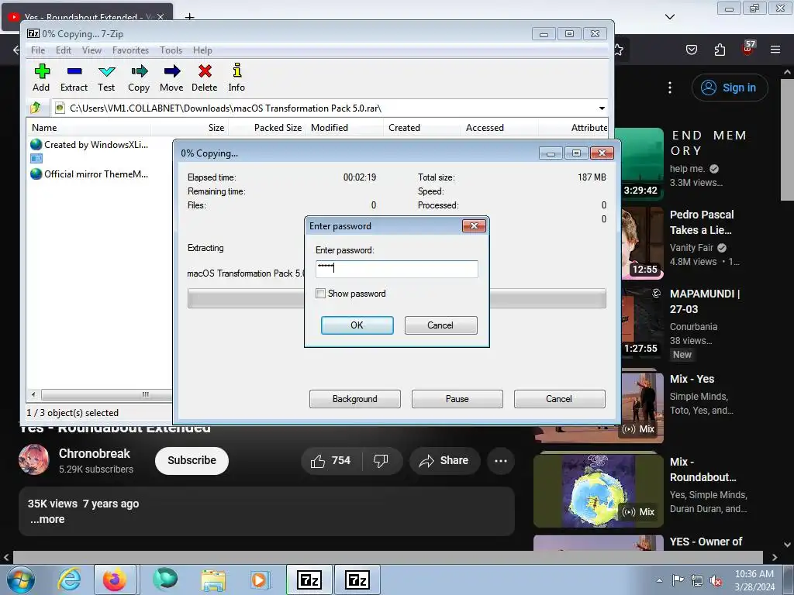Viewport: 794px width, 595px height.
Task: Open the Mix - Roundabout thumbnail
Action: click(x=599, y=490)
